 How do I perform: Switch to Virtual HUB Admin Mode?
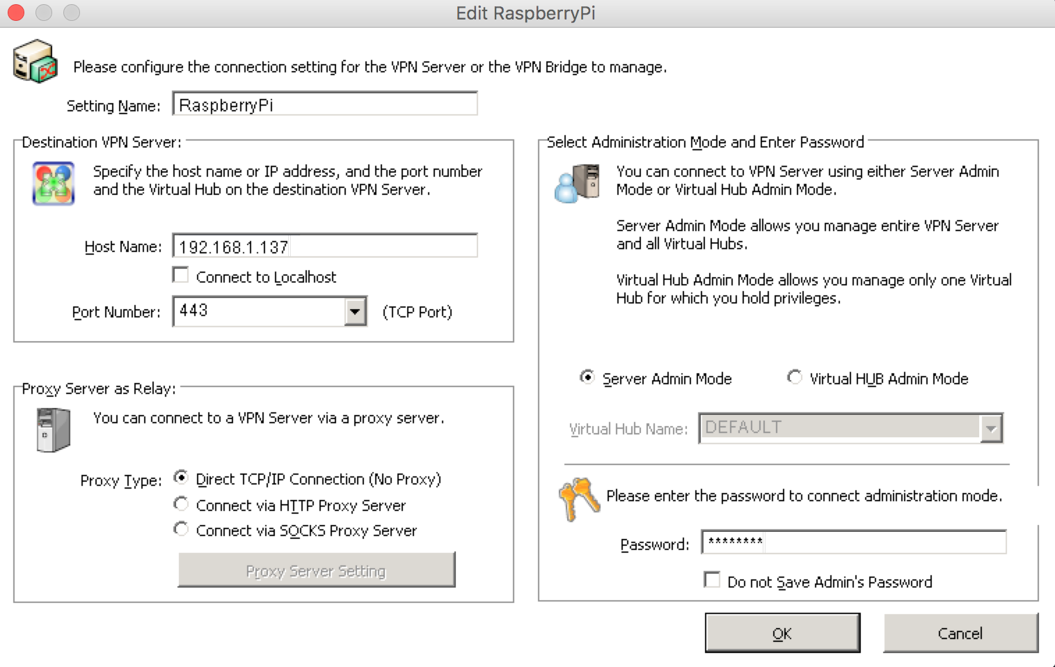(794, 377)
